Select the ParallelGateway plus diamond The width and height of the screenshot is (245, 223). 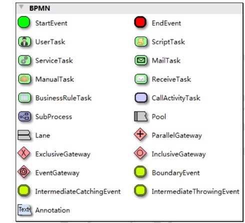(x=140, y=134)
